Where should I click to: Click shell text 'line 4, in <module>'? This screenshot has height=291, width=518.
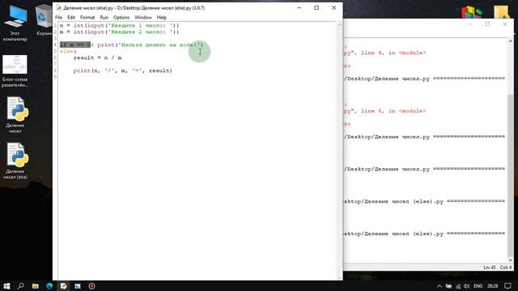pyautogui.click(x=393, y=53)
